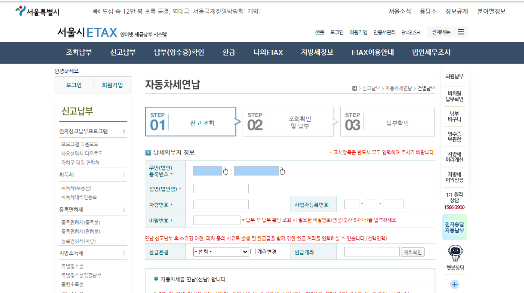
Task: Open the 납부(영수증)확인 menu
Action: [x=179, y=52]
